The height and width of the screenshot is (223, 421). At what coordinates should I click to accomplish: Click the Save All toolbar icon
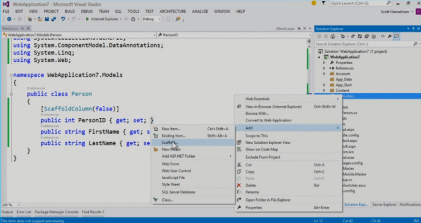click(53, 19)
